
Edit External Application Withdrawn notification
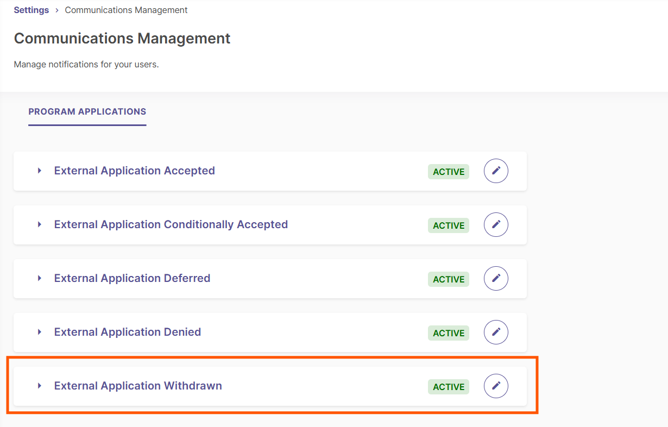(496, 386)
